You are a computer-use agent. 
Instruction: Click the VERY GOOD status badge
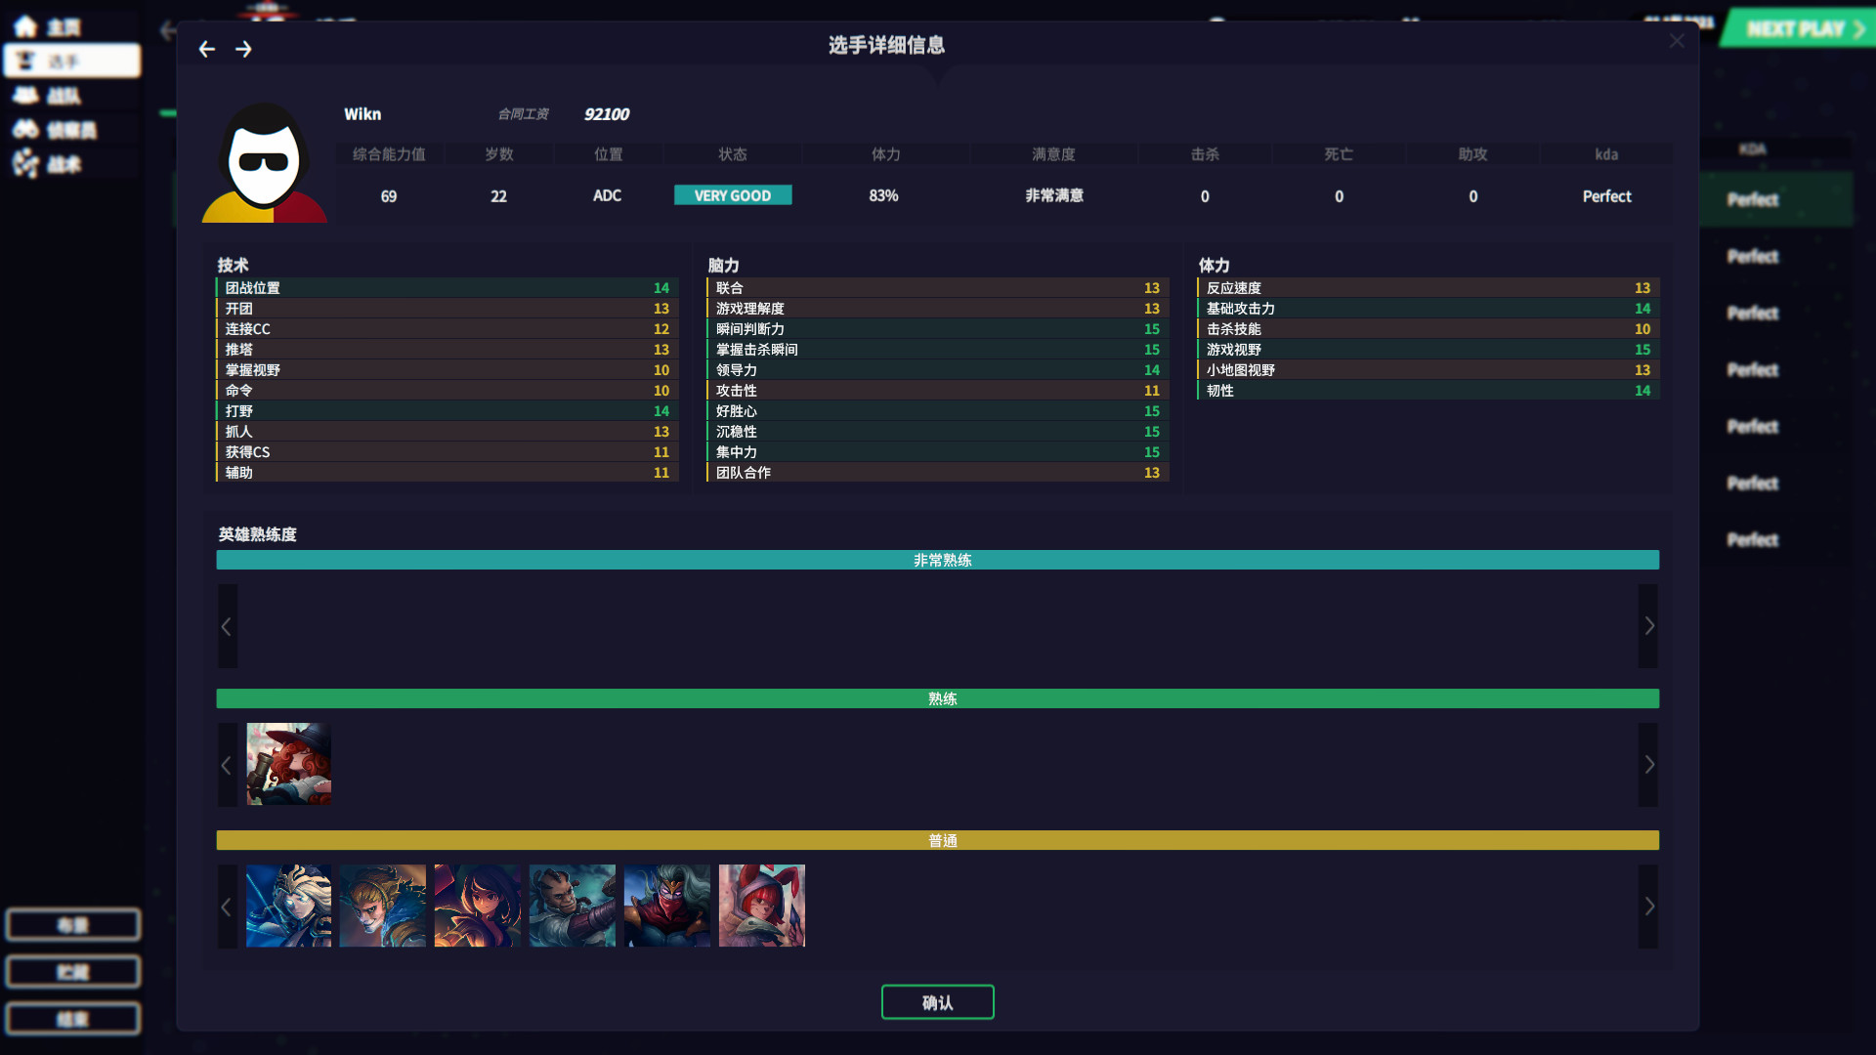click(x=733, y=194)
